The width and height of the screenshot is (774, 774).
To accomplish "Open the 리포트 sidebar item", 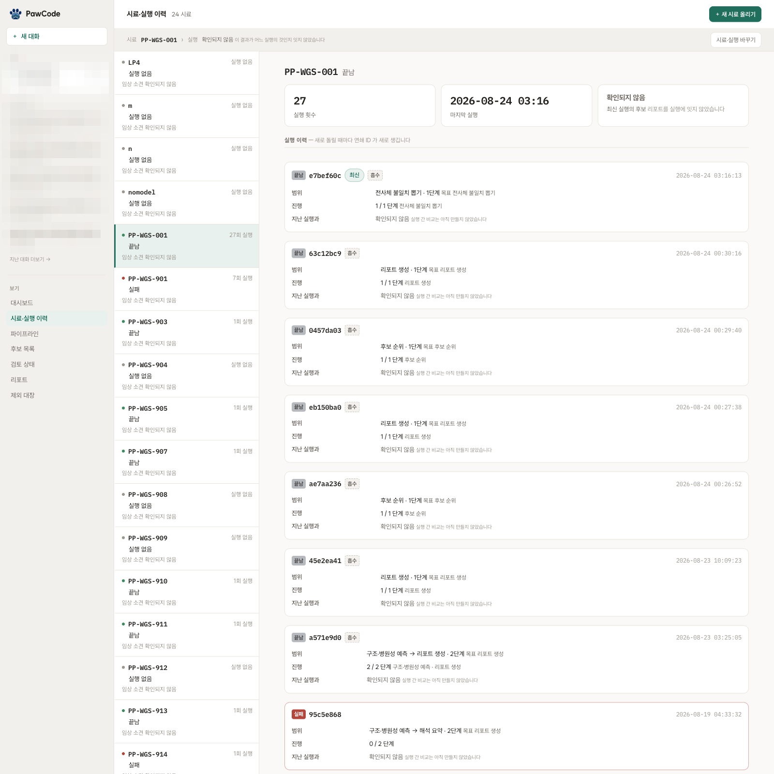I will [x=57, y=380].
